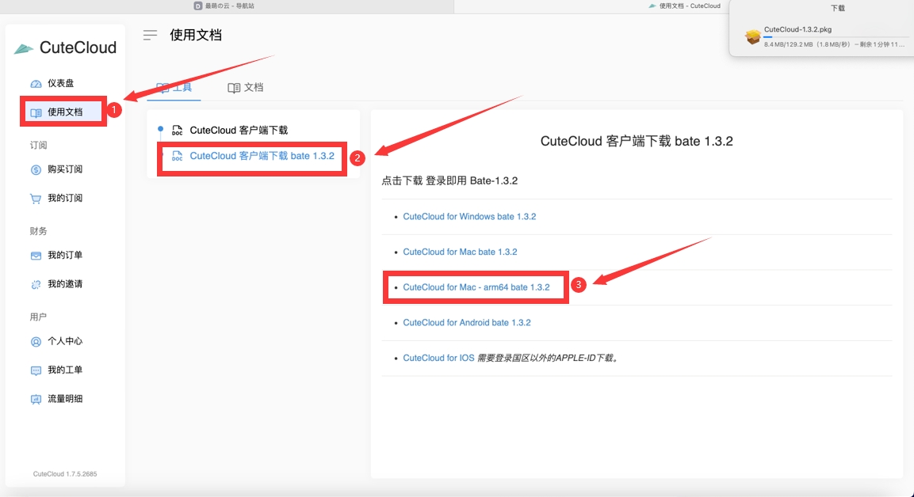Screen dimensions: 914x497
Task: Download CuteCloud for Mac - arm64 version
Action: pos(476,287)
